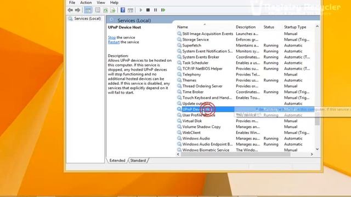
Task: Click the horizontal scrollbar thumb
Action: [x=235, y=154]
